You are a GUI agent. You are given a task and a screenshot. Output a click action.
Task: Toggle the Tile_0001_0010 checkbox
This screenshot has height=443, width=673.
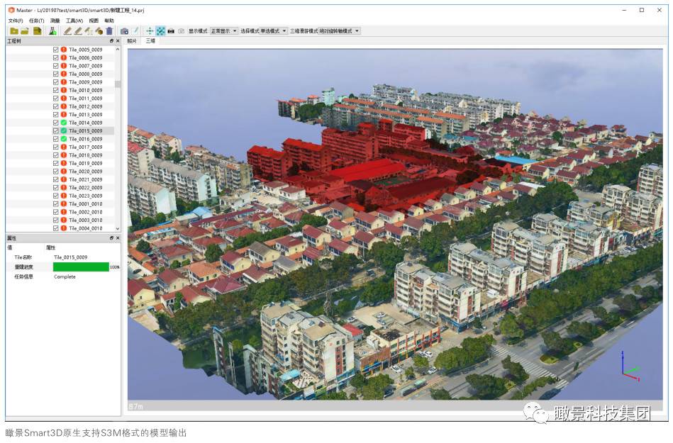click(56, 203)
